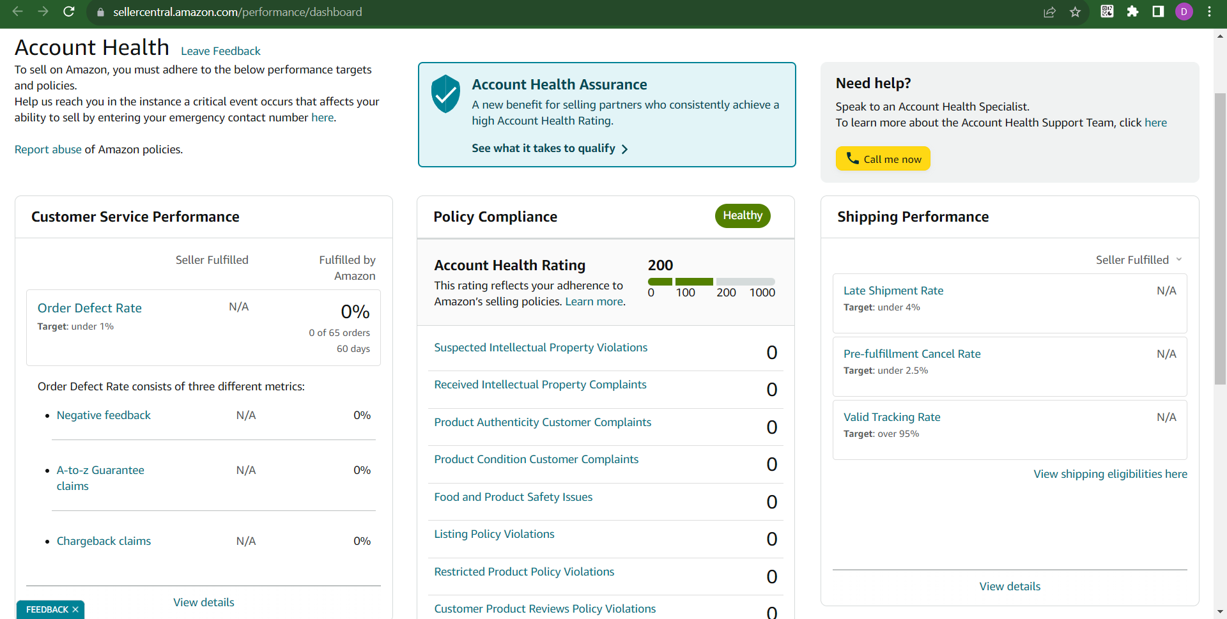
Task: Click the share page icon in address bar
Action: tap(1049, 12)
